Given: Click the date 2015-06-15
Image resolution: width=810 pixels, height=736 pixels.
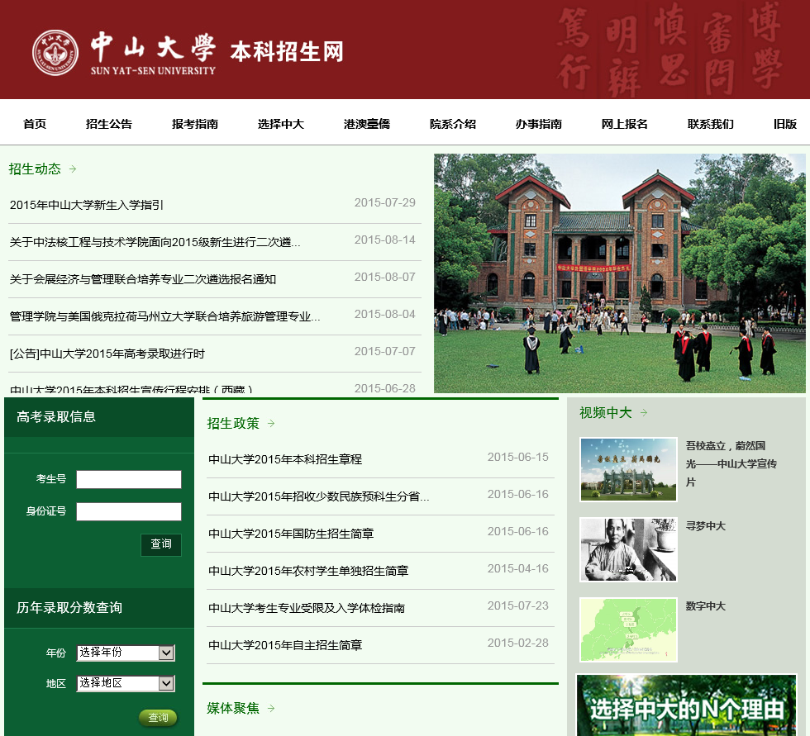Looking at the screenshot, I should [518, 457].
